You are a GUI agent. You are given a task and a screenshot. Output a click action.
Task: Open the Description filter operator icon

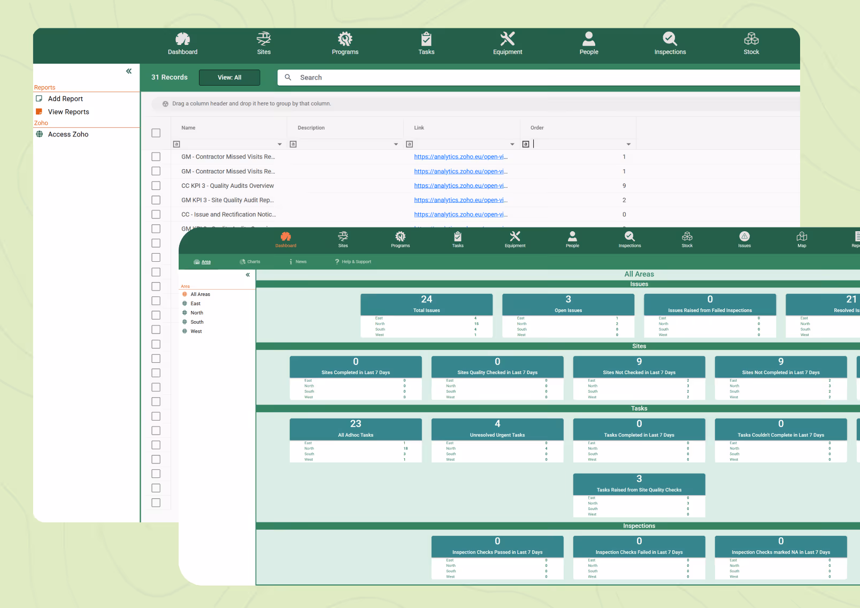point(293,144)
